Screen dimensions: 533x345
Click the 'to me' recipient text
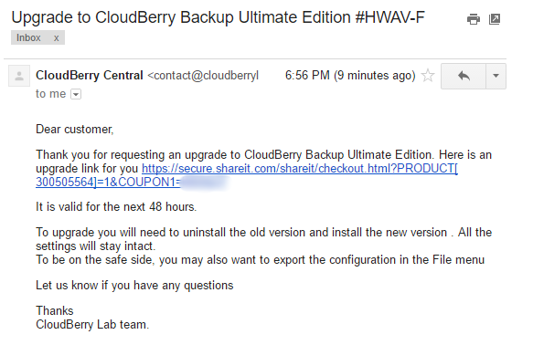coord(50,94)
